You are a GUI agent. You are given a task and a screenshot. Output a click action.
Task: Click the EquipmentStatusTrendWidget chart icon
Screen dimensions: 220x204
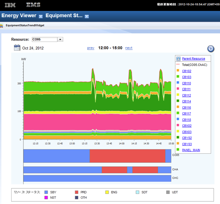tap(1, 25)
